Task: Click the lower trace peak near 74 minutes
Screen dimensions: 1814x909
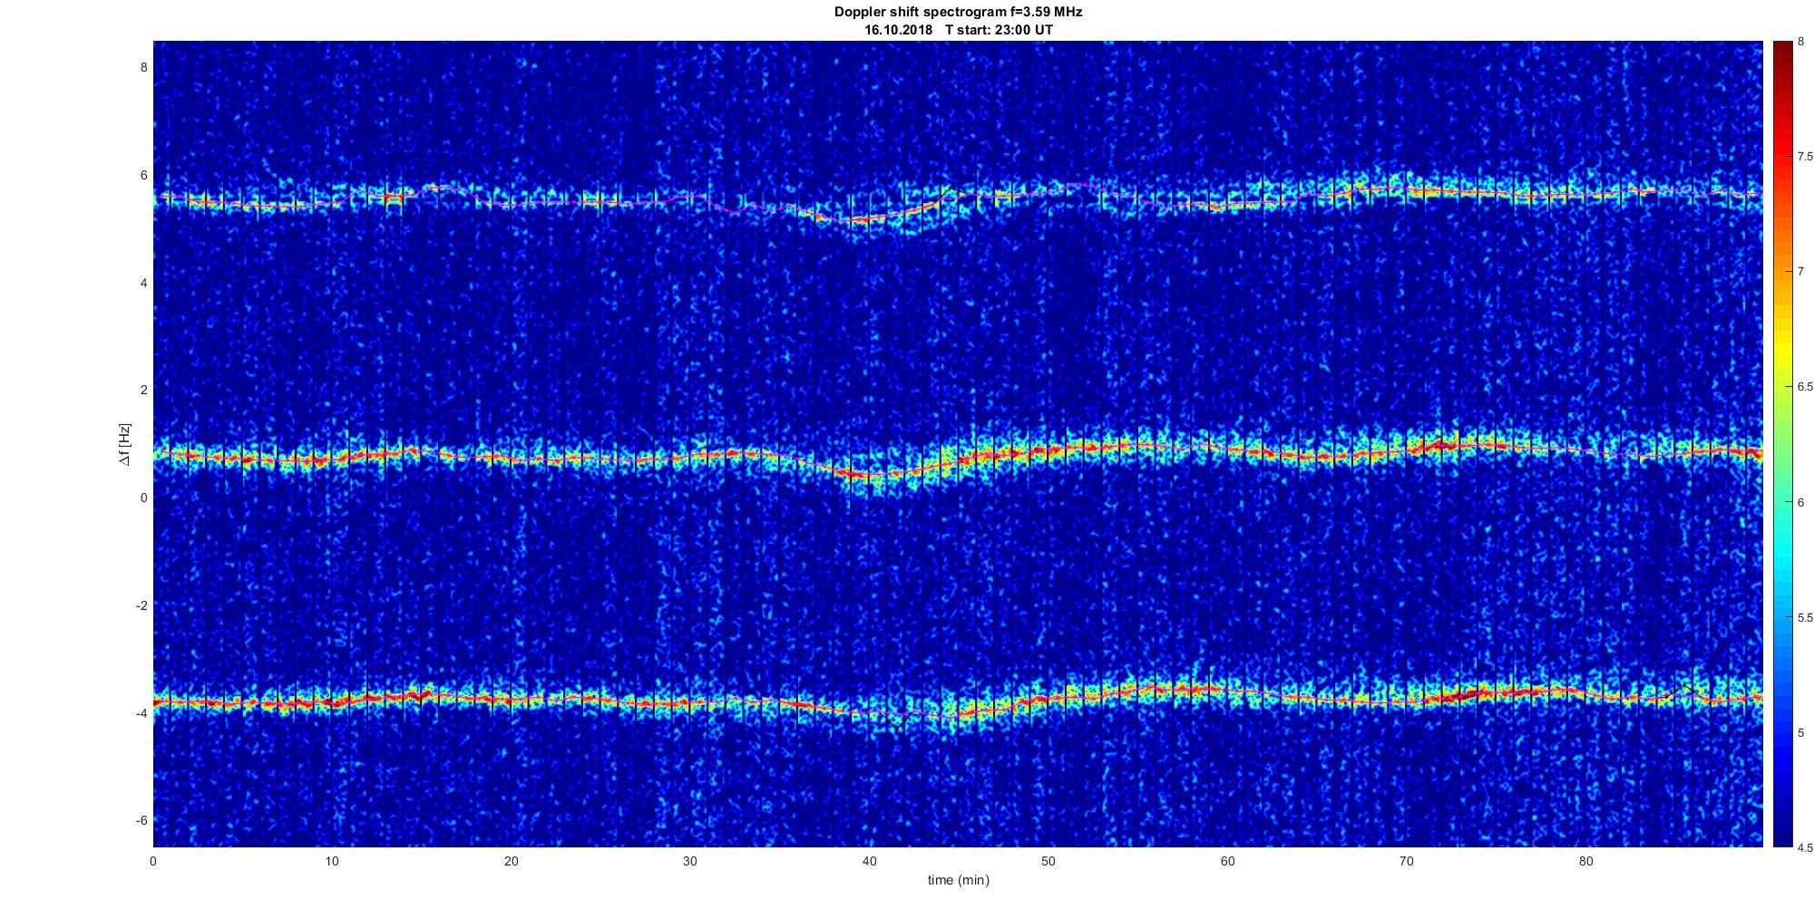Action: [x=1474, y=693]
